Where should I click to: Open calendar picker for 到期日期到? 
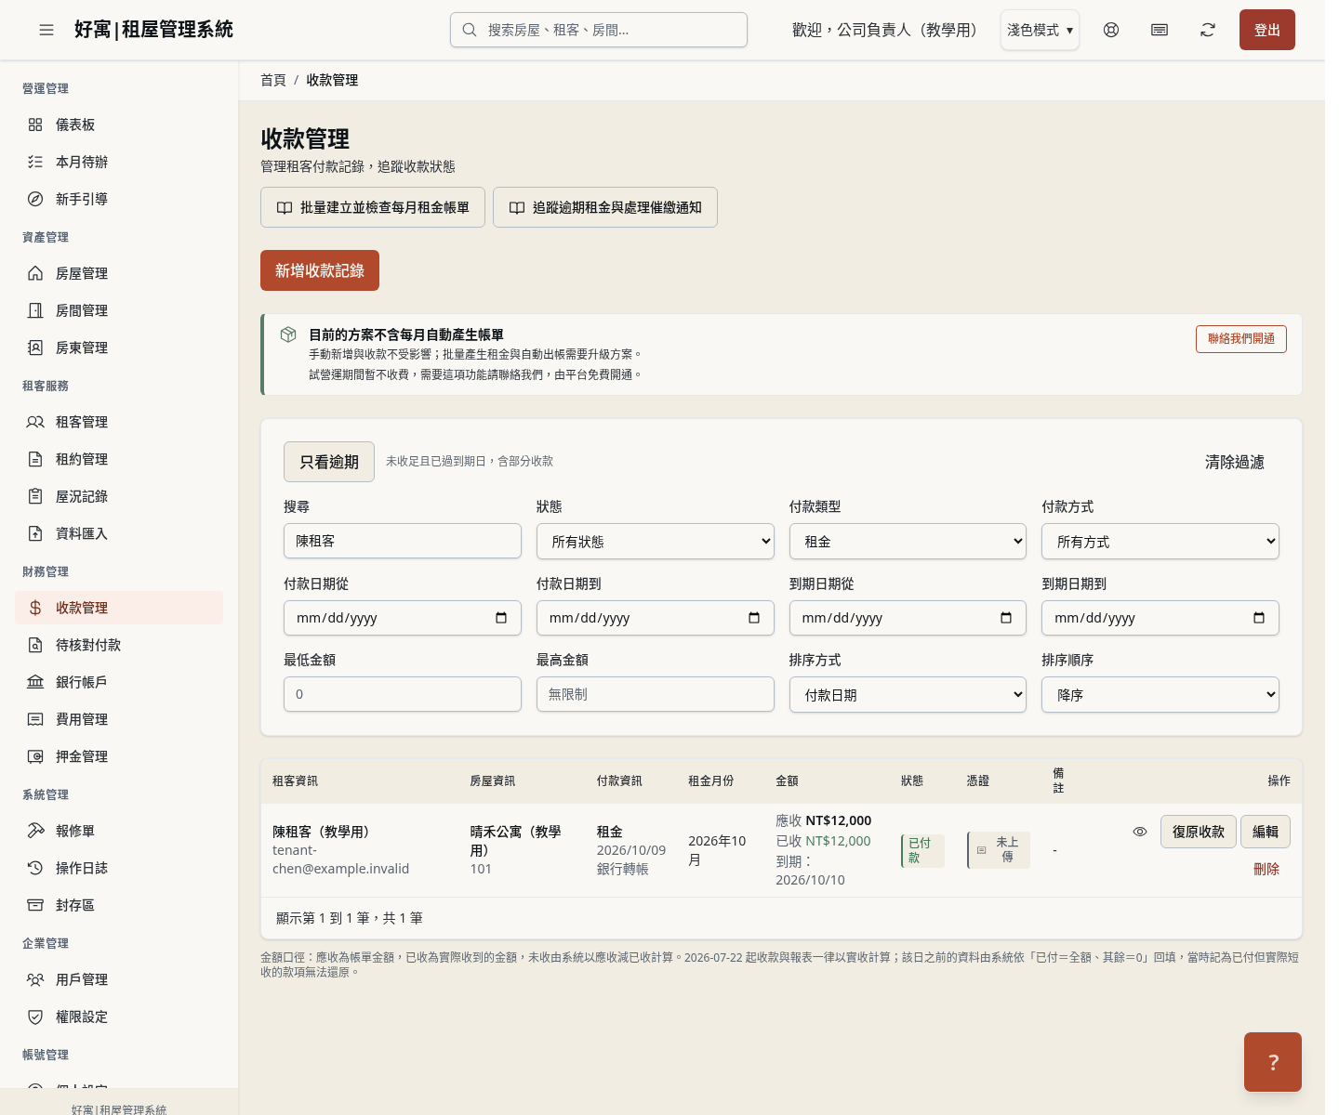point(1259,618)
